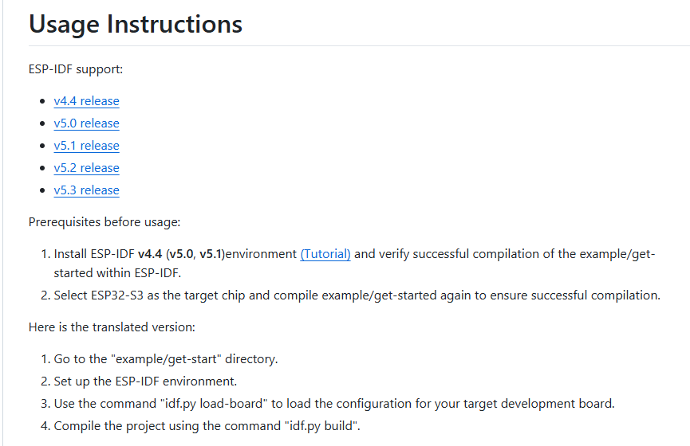Click the bold v4.4 text in prerequisites
The height and width of the screenshot is (446, 690).
point(150,254)
